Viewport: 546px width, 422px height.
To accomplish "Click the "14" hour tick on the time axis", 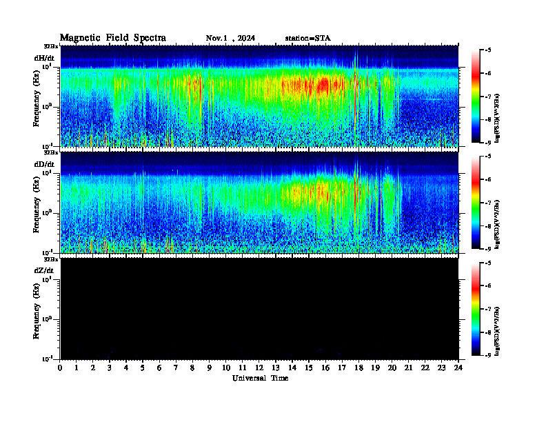I will click(292, 368).
